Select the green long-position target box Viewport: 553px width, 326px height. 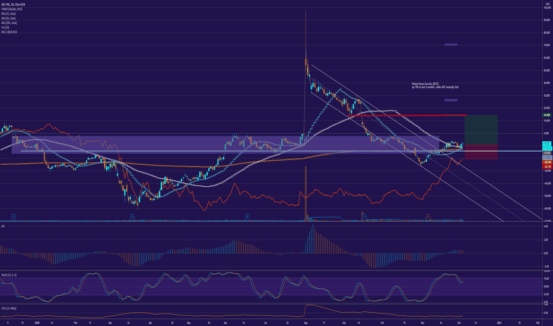(x=481, y=130)
